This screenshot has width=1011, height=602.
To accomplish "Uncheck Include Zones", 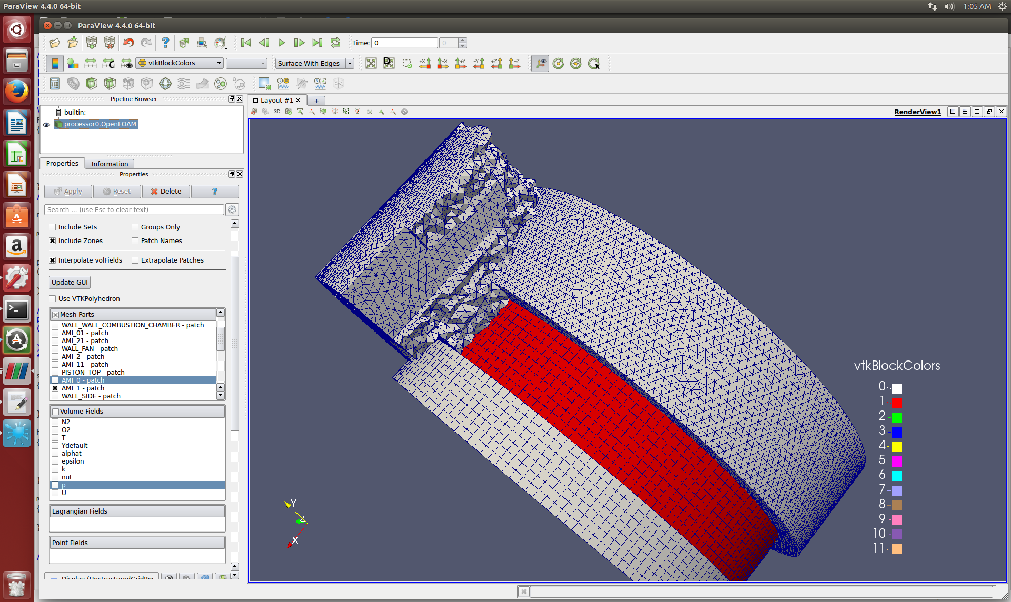I will 53,241.
